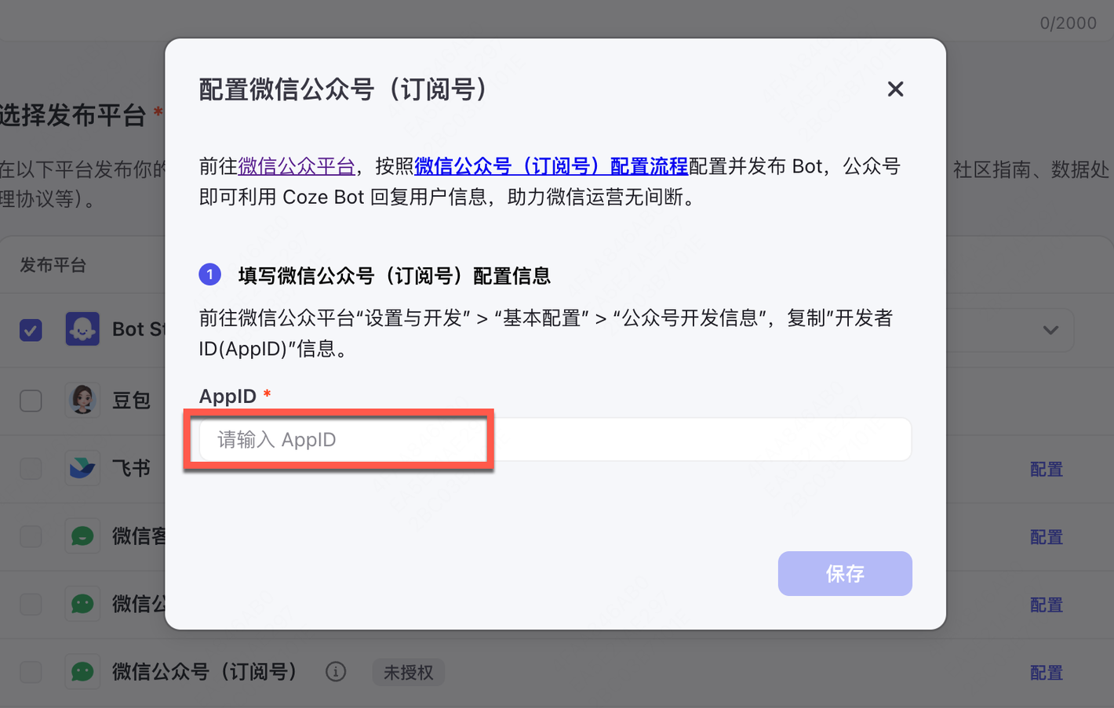The image size is (1114, 708).
Task: Click the 填写微信公众号（订阅号）配置信息 heading
Action: coord(394,275)
